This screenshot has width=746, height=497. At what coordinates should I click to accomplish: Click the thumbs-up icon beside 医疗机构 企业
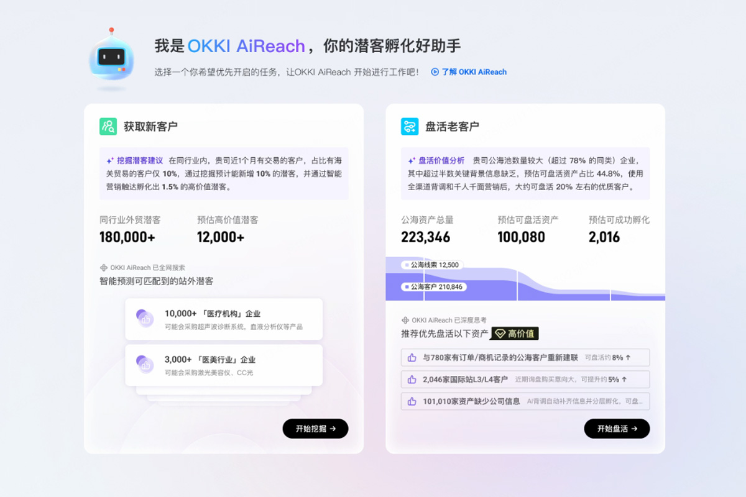pos(145,319)
